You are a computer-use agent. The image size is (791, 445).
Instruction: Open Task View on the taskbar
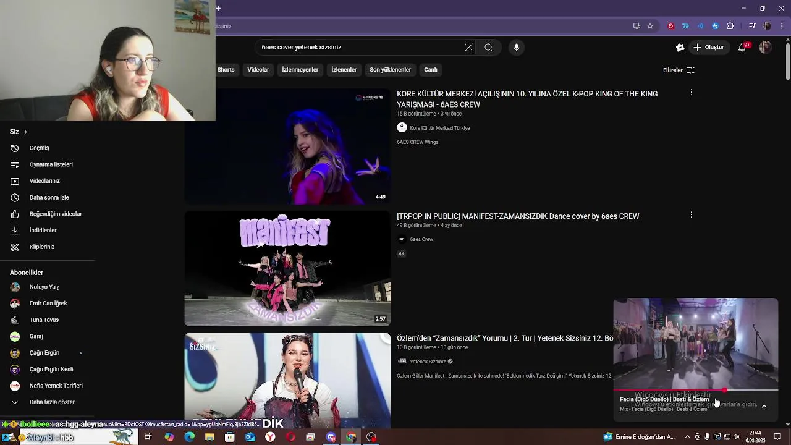(x=148, y=437)
